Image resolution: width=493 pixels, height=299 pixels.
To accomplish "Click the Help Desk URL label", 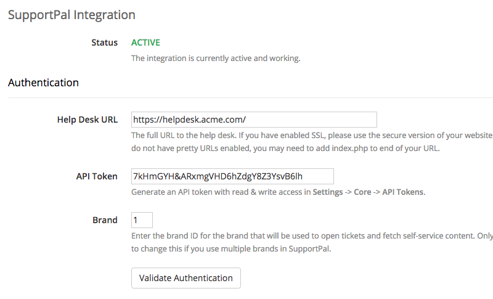I will (x=88, y=120).
